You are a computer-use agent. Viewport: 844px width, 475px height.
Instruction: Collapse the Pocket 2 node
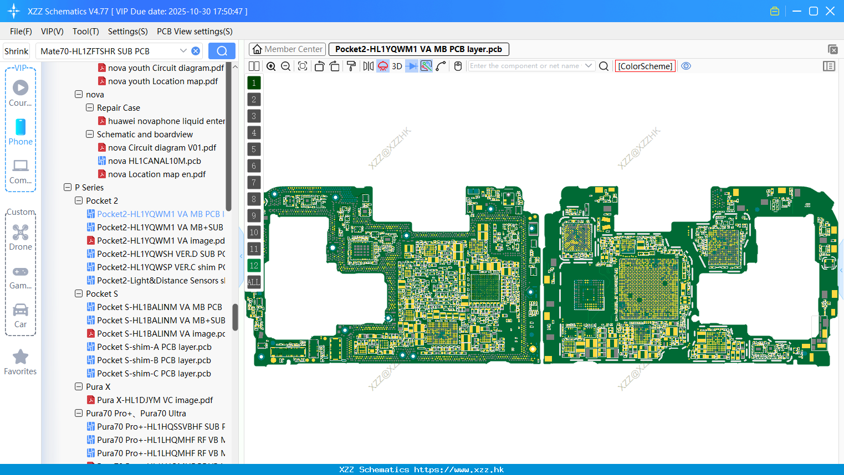pyautogui.click(x=79, y=200)
